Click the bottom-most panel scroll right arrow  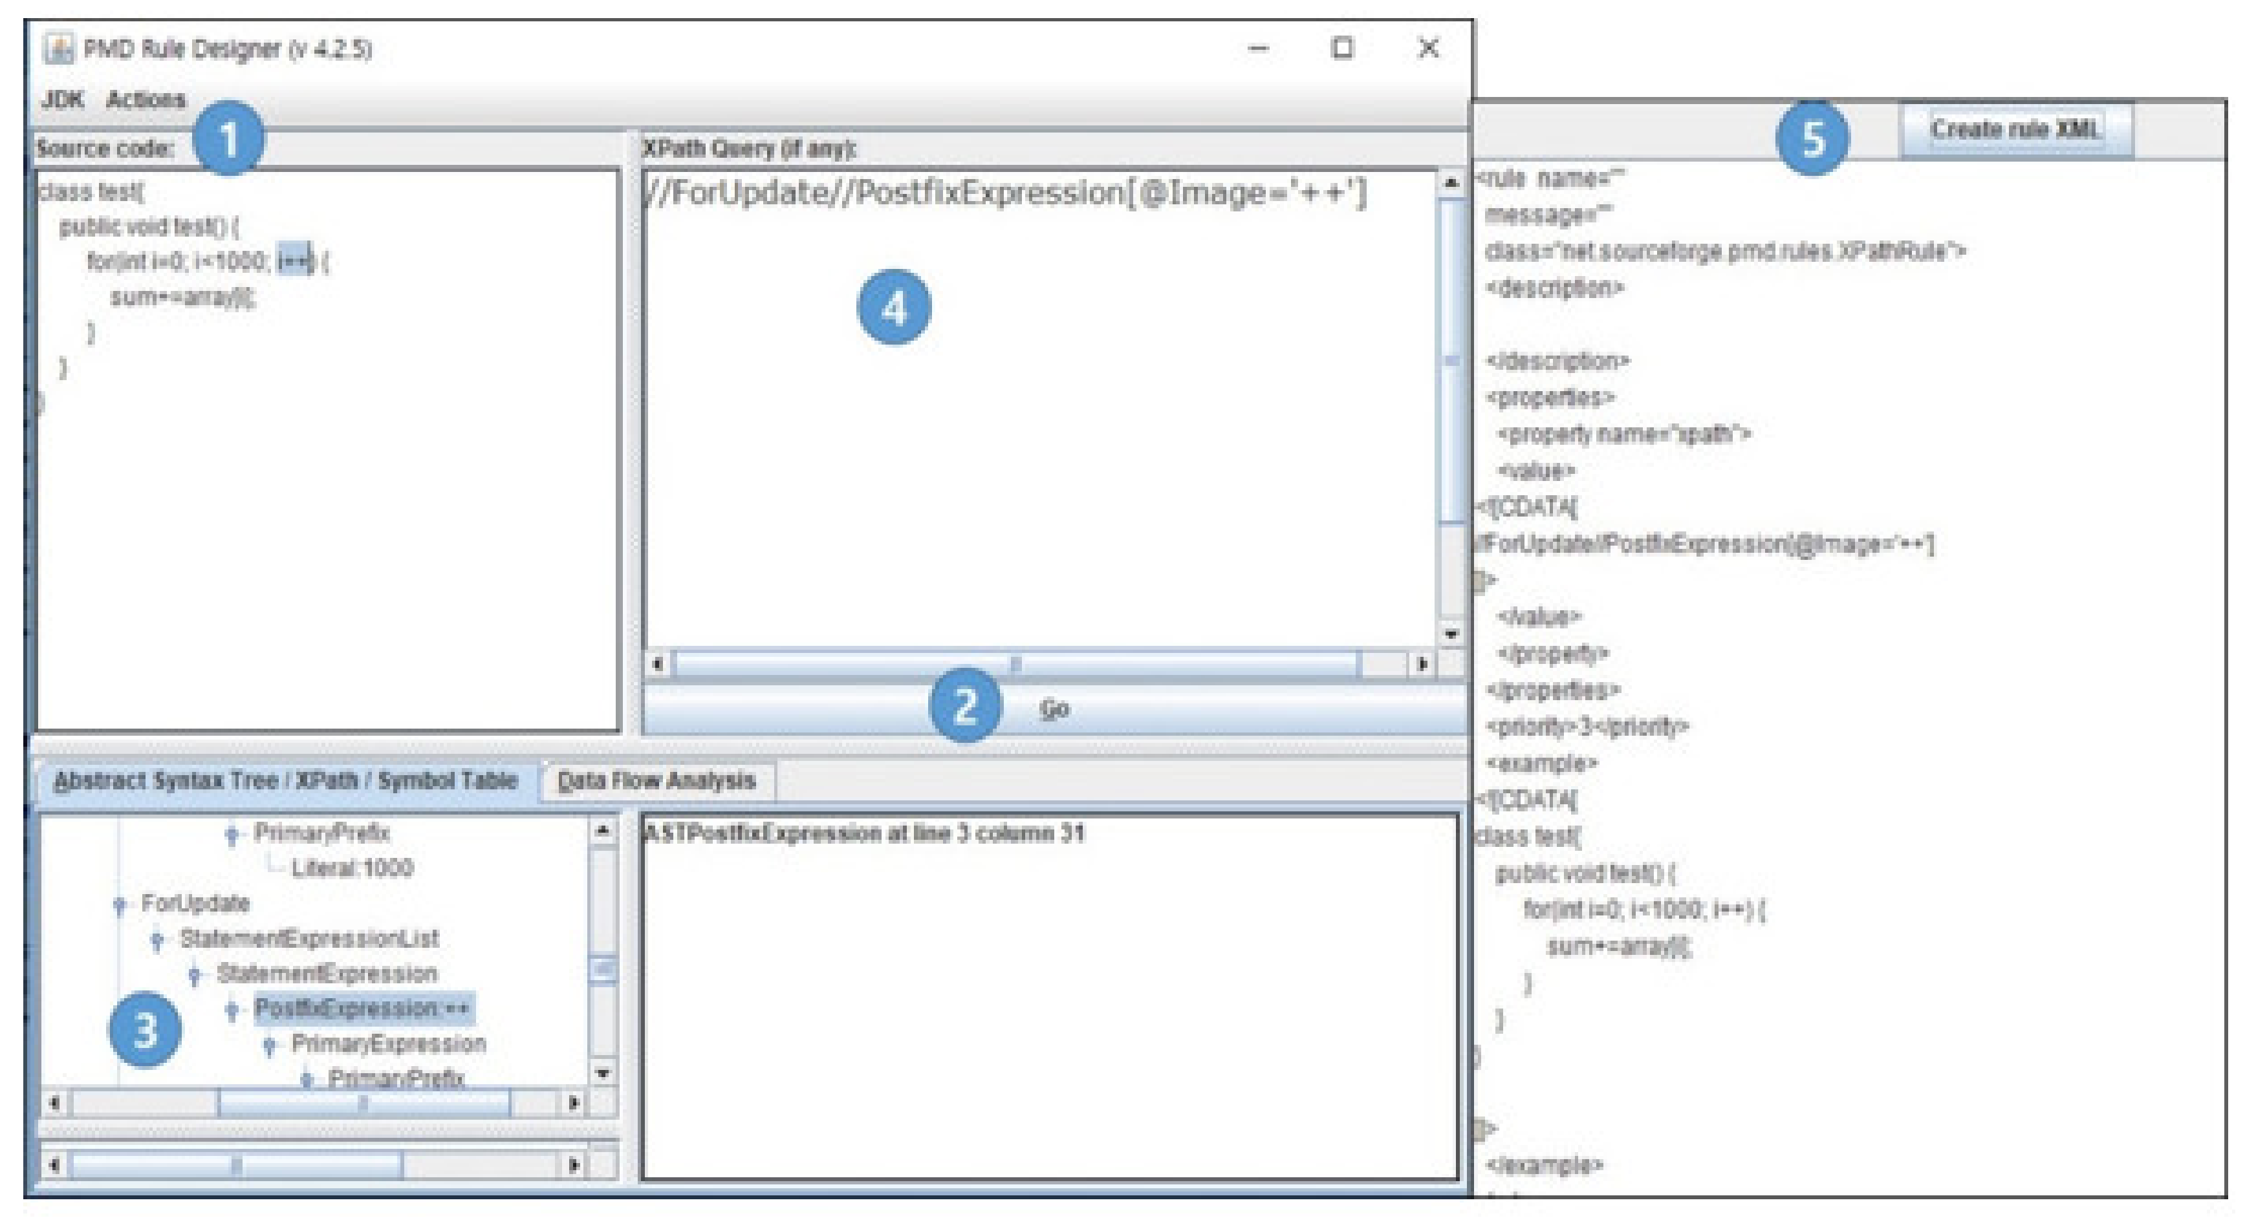pyautogui.click(x=574, y=1166)
